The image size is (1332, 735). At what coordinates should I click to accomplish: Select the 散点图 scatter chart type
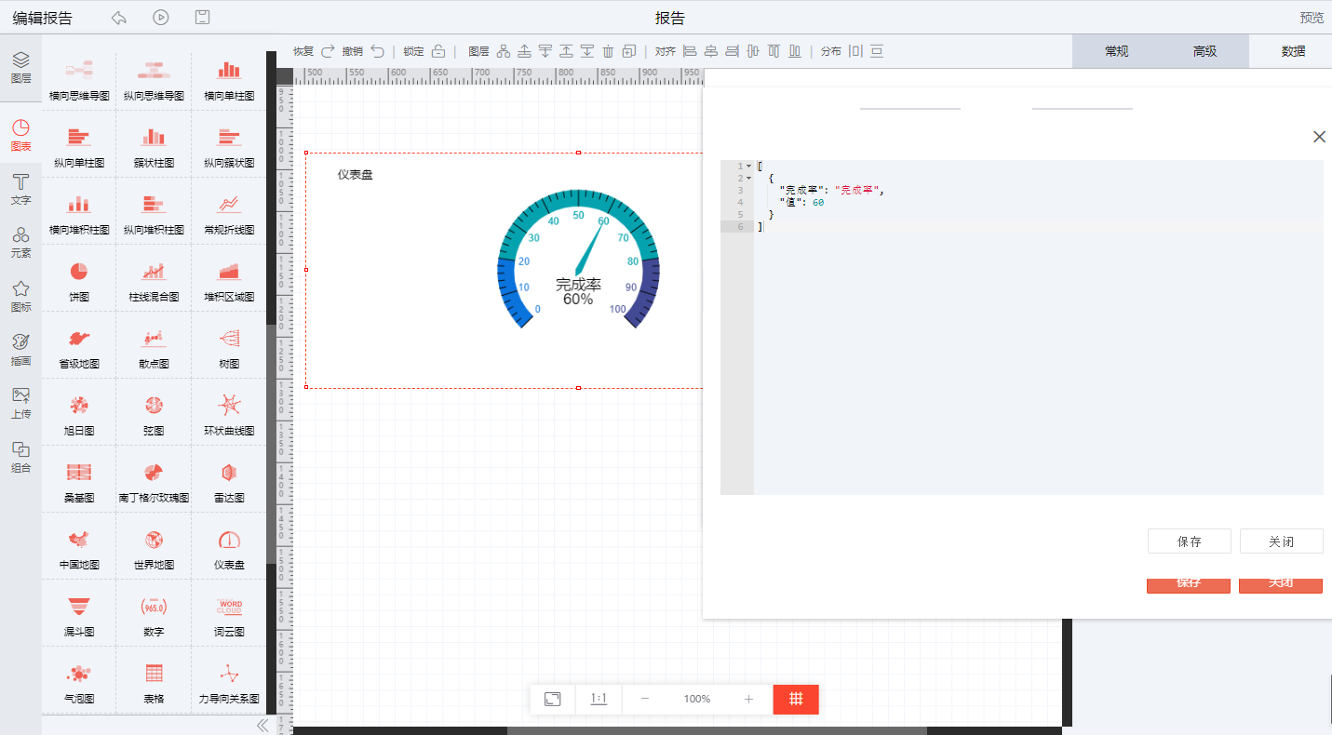pos(154,346)
